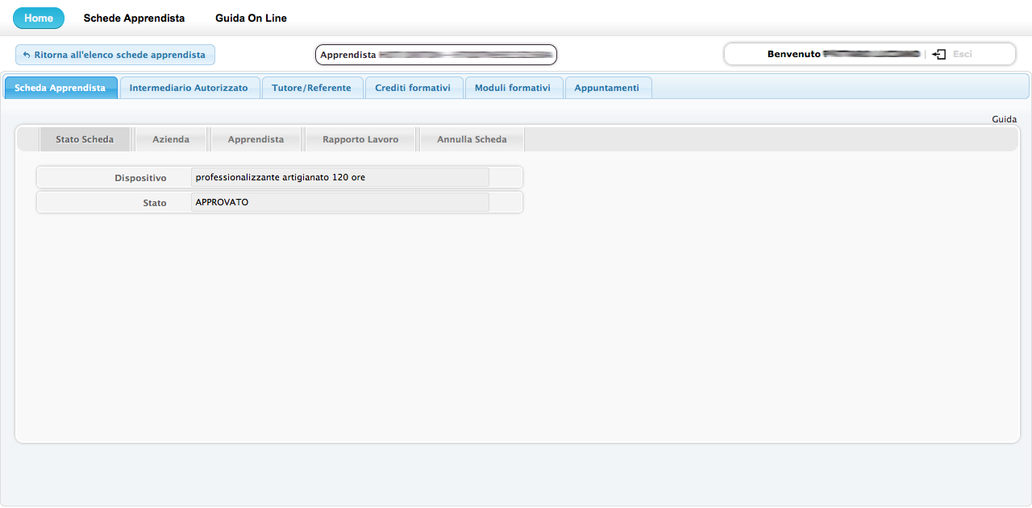View the Appuntamenti tab
This screenshot has width=1032, height=508.
pyautogui.click(x=607, y=88)
